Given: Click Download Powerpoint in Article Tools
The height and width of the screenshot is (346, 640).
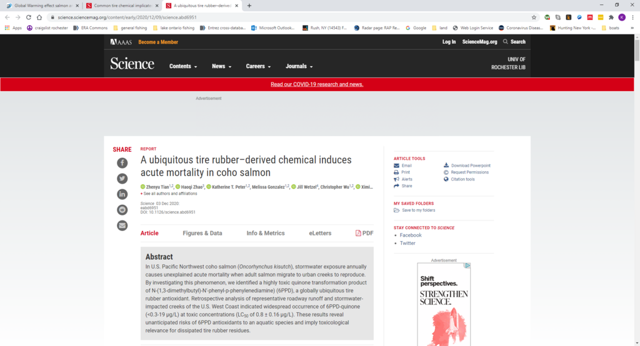Looking at the screenshot, I should (x=470, y=166).
